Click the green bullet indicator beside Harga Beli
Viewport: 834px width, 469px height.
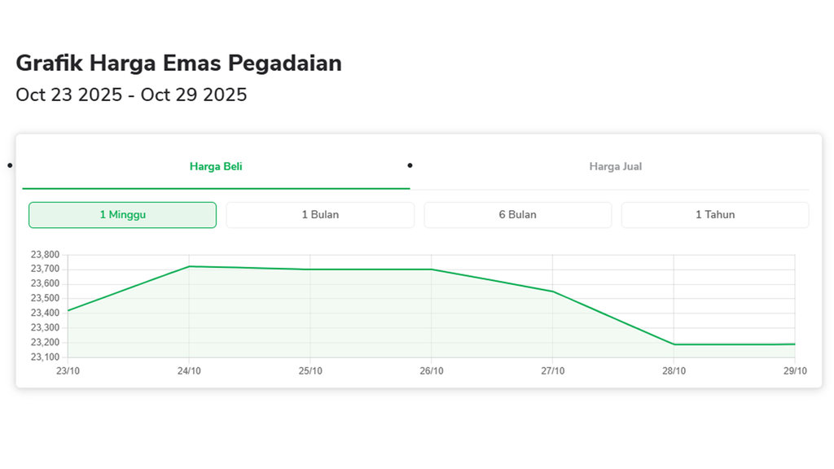tap(8, 165)
